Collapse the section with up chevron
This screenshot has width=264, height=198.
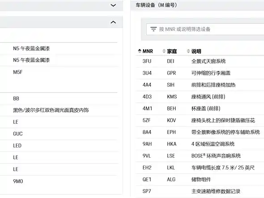coord(113,22)
